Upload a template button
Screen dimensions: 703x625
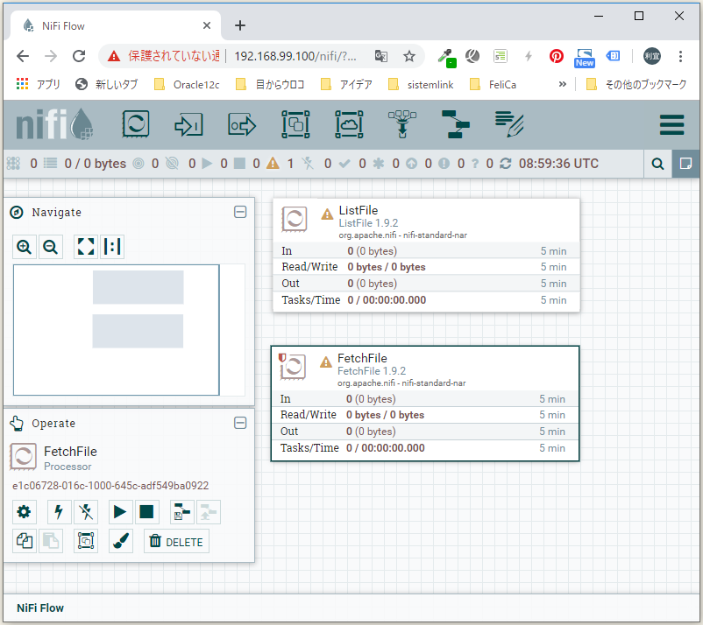pos(209,512)
